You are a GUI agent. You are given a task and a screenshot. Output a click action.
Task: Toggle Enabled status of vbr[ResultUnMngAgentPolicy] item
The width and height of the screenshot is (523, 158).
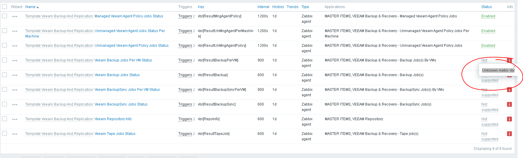click(488, 46)
